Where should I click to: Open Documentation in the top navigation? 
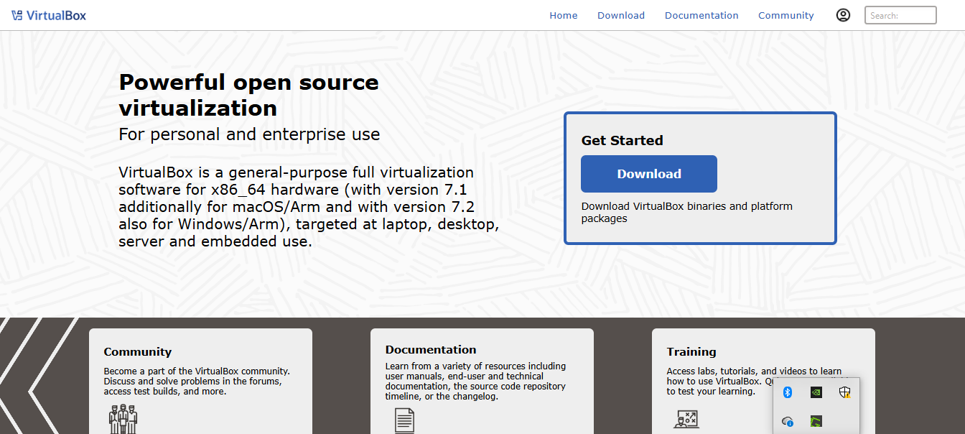tap(701, 15)
